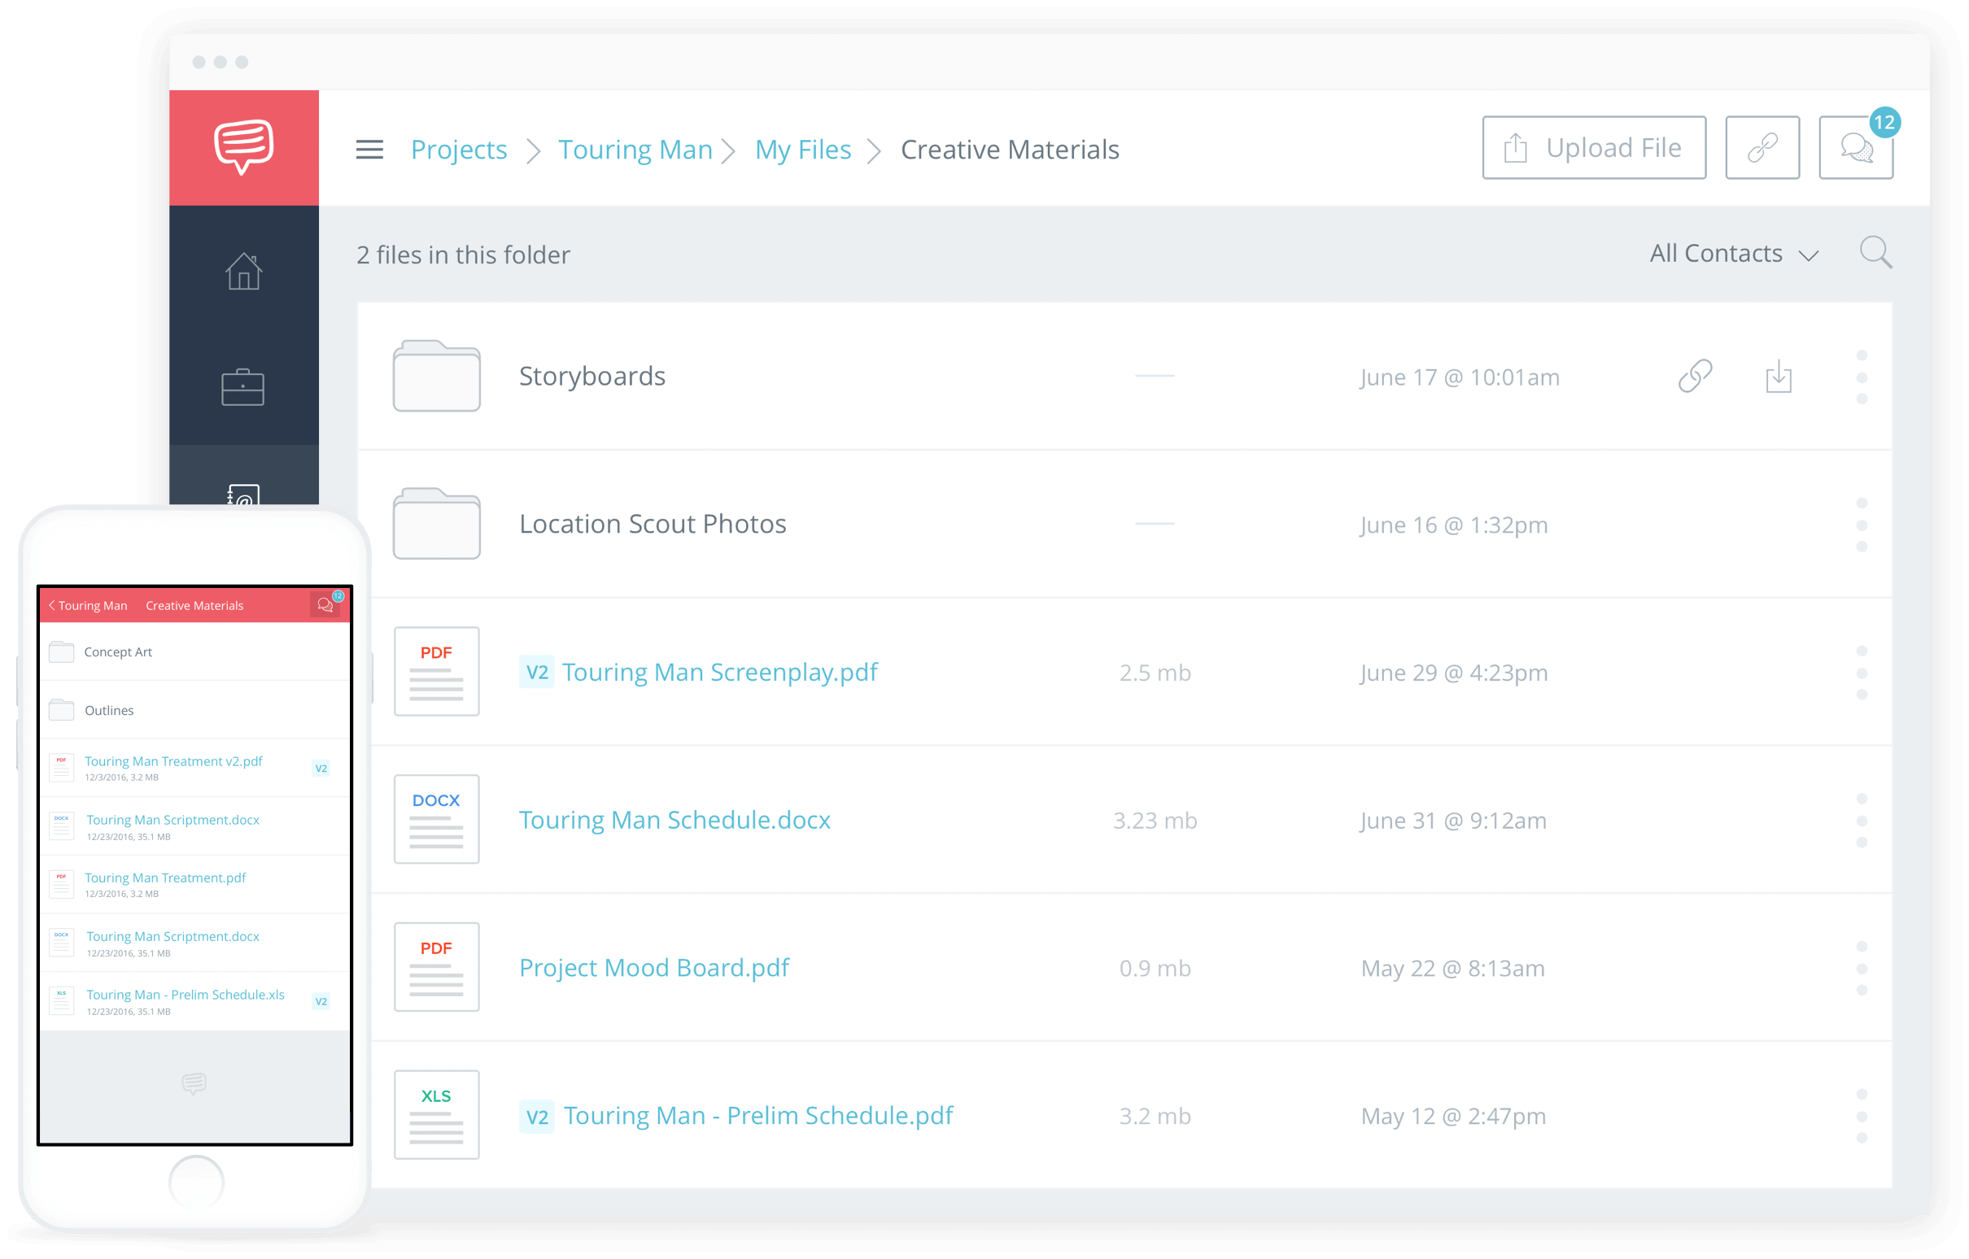Click the copy link icon for Storyboards
This screenshot has width=1969, height=1259.
pos(1695,376)
